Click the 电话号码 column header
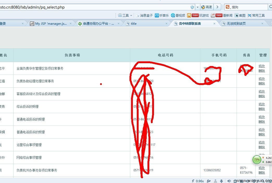The width and height of the screenshot is (272, 183). 165,55
